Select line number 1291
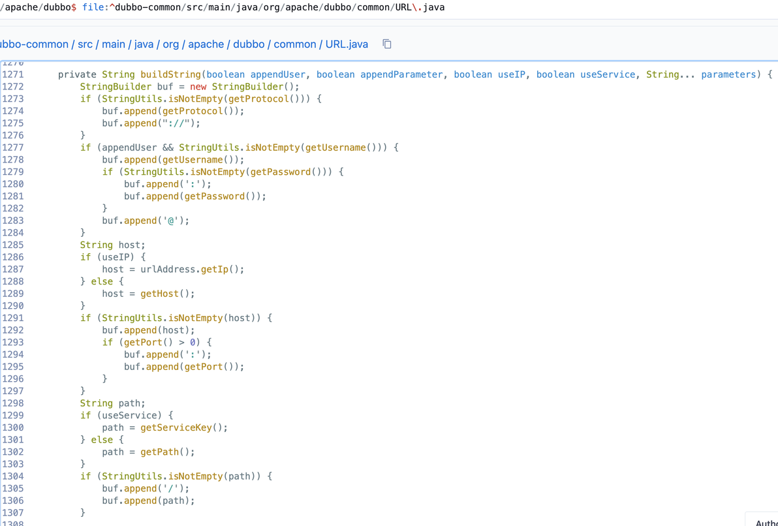The height and width of the screenshot is (526, 778). click(x=12, y=318)
